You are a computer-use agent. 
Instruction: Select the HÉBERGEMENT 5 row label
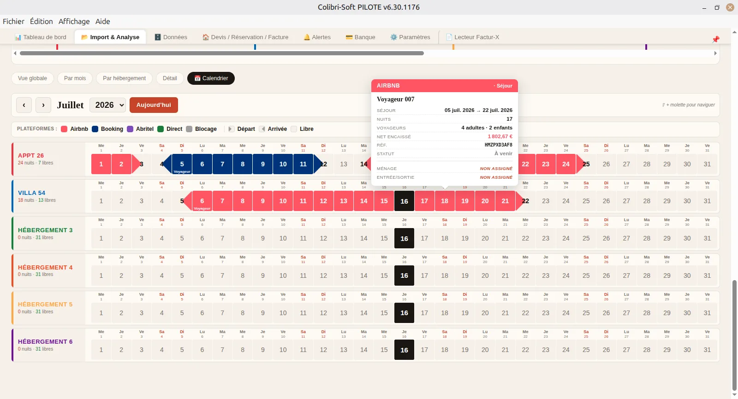point(45,305)
